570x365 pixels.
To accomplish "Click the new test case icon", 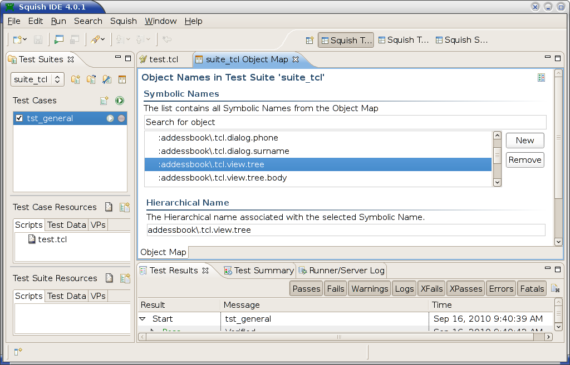I will pos(104,101).
